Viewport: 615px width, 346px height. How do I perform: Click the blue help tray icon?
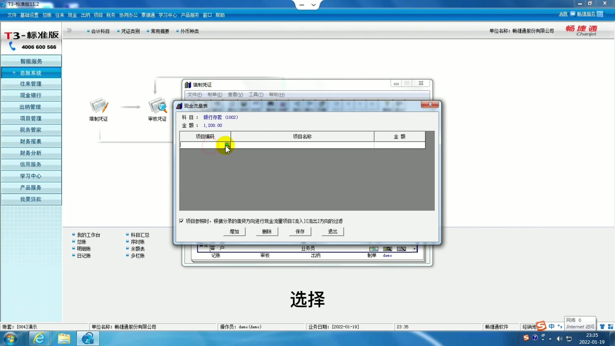[x=535, y=337]
